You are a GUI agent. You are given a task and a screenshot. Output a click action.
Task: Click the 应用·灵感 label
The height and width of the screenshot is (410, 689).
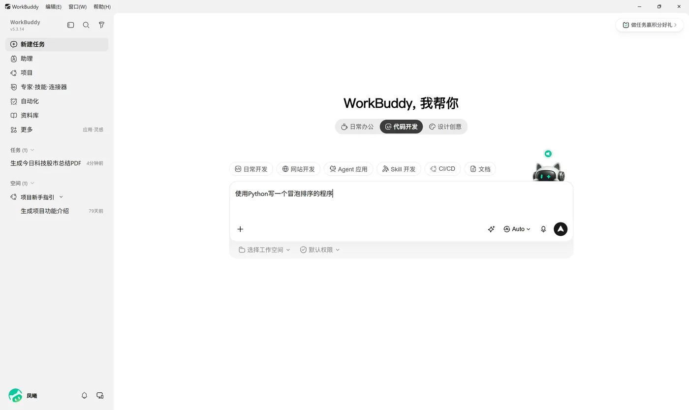[x=93, y=130]
